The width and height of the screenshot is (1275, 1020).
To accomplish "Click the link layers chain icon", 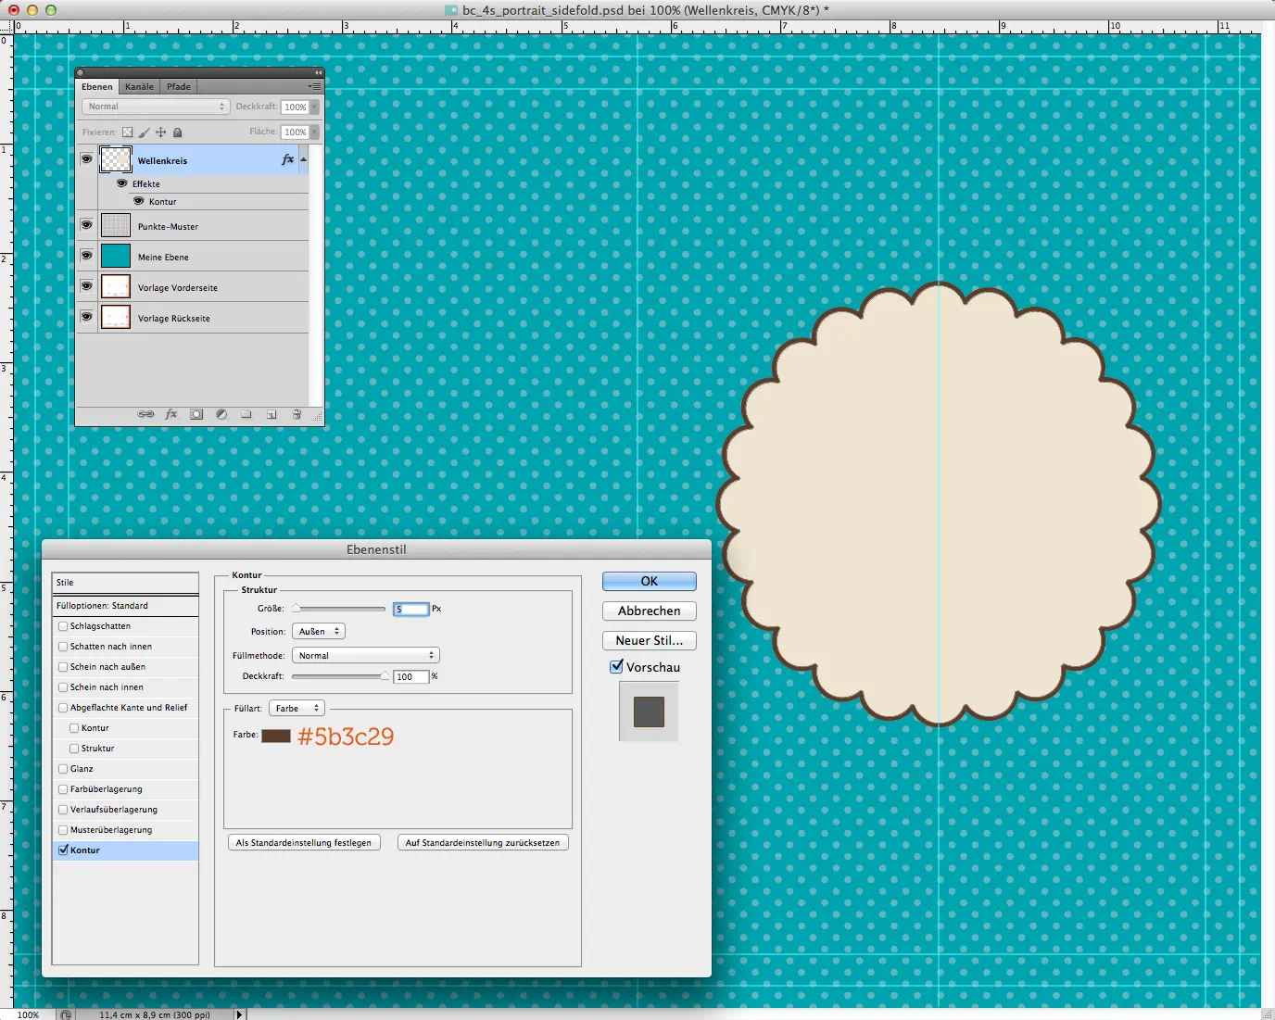I will [145, 414].
